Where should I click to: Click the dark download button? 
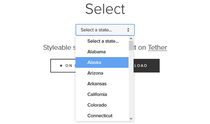point(146,66)
